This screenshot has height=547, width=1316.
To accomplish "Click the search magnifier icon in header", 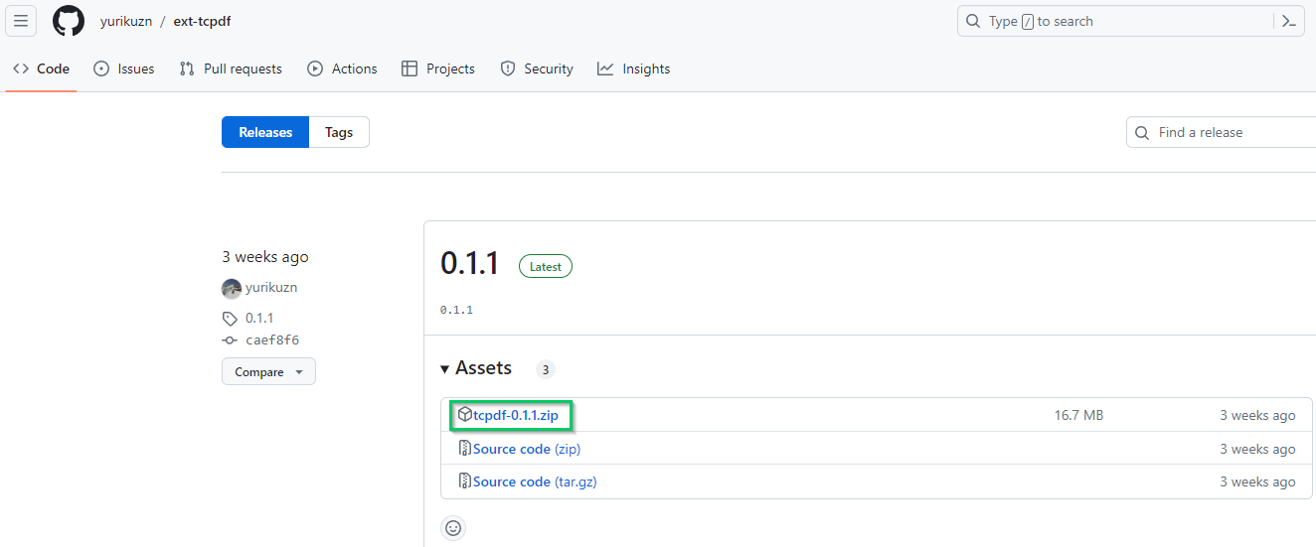I will 973,21.
